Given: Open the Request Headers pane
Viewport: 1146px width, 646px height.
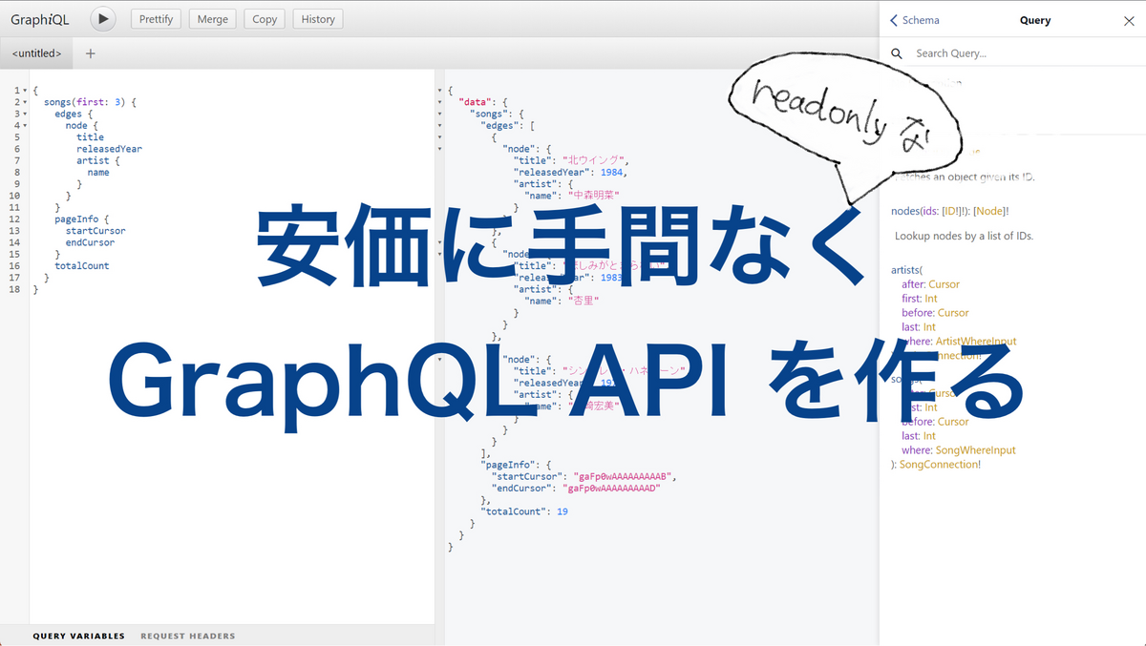Looking at the screenshot, I should click(x=187, y=636).
